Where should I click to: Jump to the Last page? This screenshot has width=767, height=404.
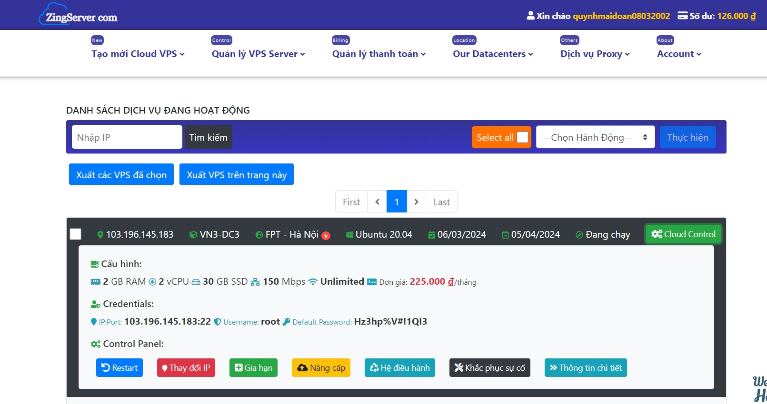pos(442,202)
